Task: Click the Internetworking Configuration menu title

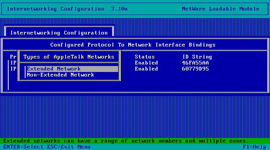Action: pyautogui.click(x=59, y=33)
